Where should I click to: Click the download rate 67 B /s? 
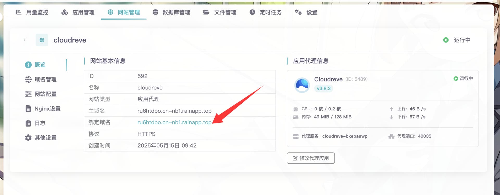417,117
